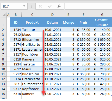Click the three-dot handle beside Name Box
Screen dimensions: 112x101
pos(32,6)
